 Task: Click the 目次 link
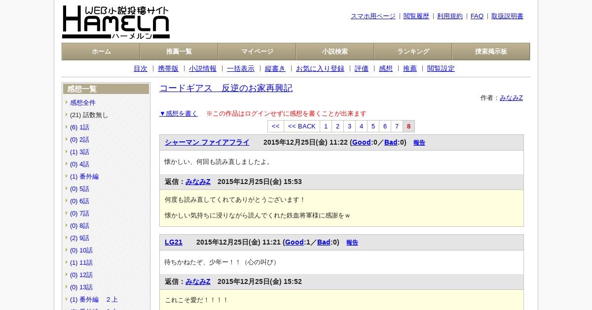[141, 68]
